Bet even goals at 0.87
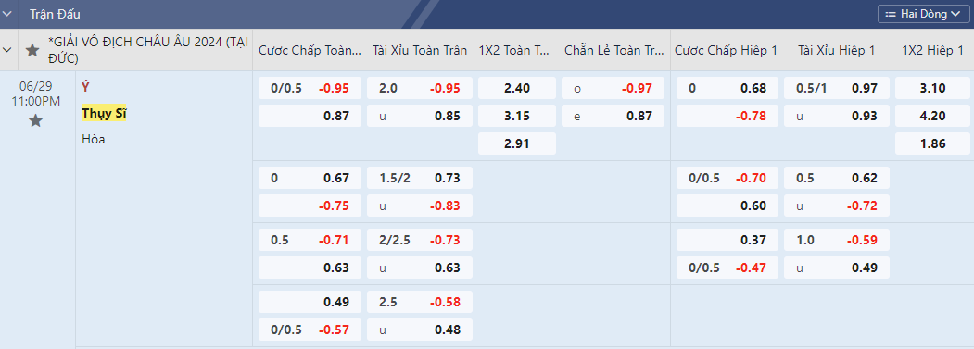 coord(613,116)
